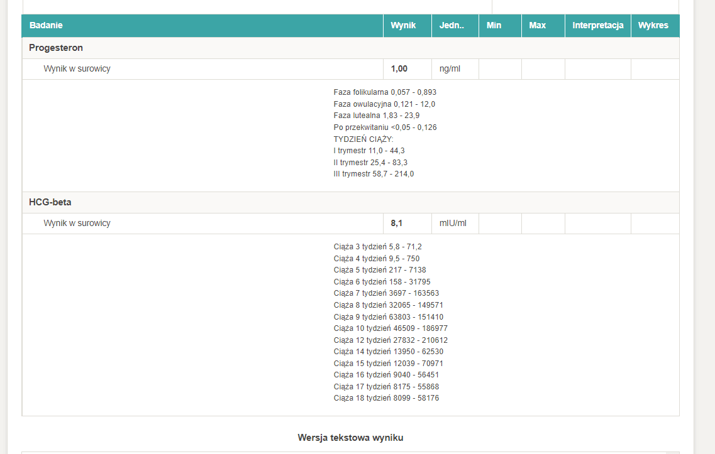
Task: Click the ng/ml unit cell
Action: click(450, 69)
